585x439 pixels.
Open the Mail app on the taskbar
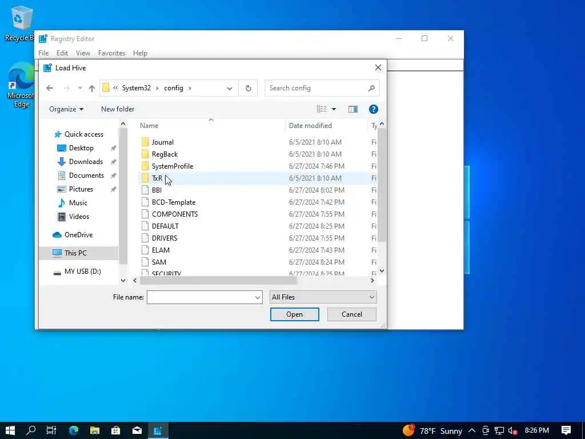137,430
